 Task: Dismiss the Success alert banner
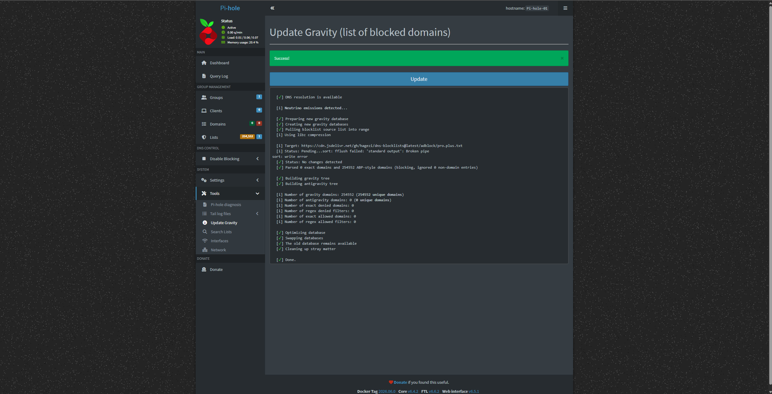pos(562,58)
